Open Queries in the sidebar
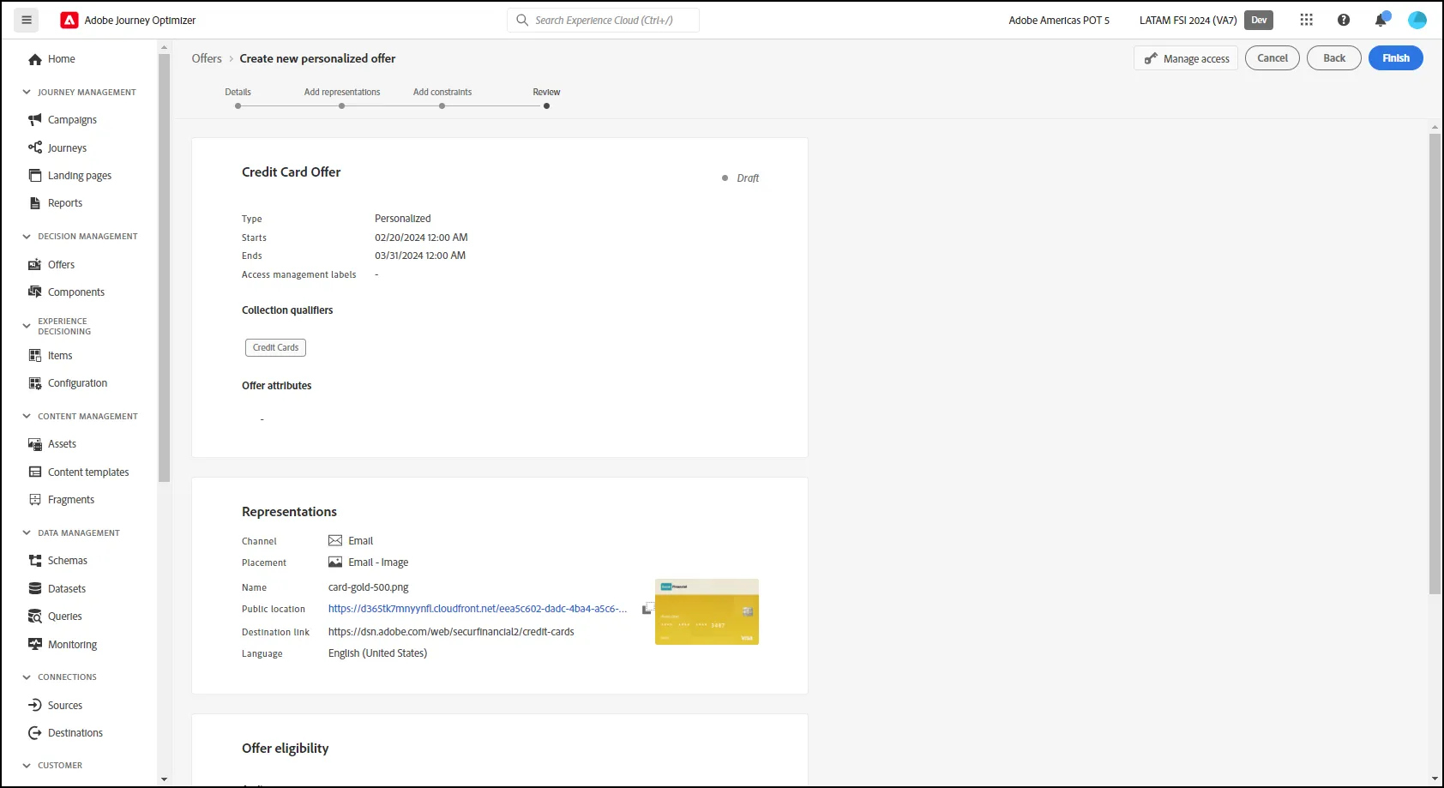The image size is (1444, 788). click(55, 617)
